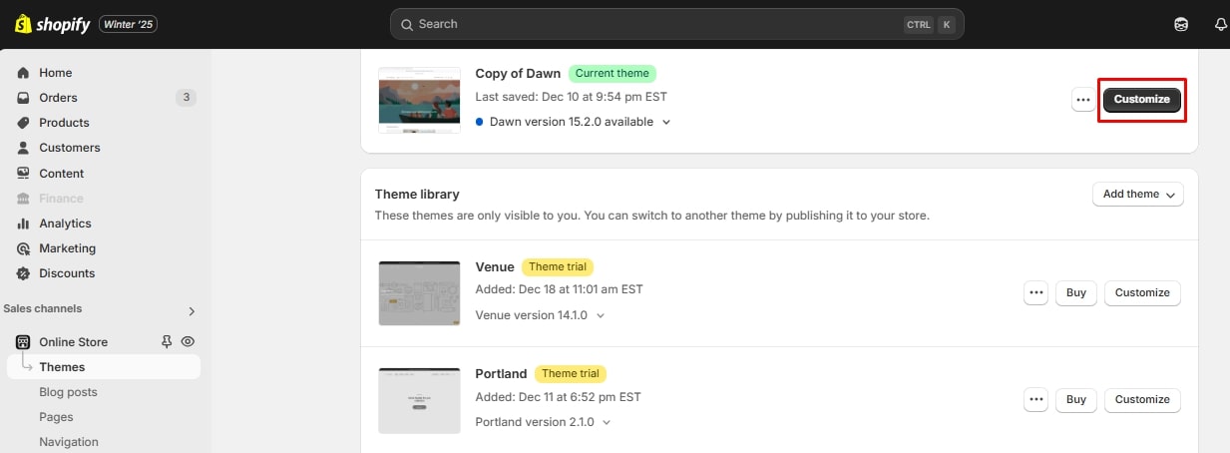Click the Online Store storefront icon
1230x453 pixels.
tap(23, 341)
